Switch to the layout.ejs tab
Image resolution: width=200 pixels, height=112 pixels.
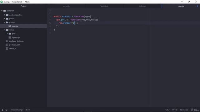tap(104, 6)
